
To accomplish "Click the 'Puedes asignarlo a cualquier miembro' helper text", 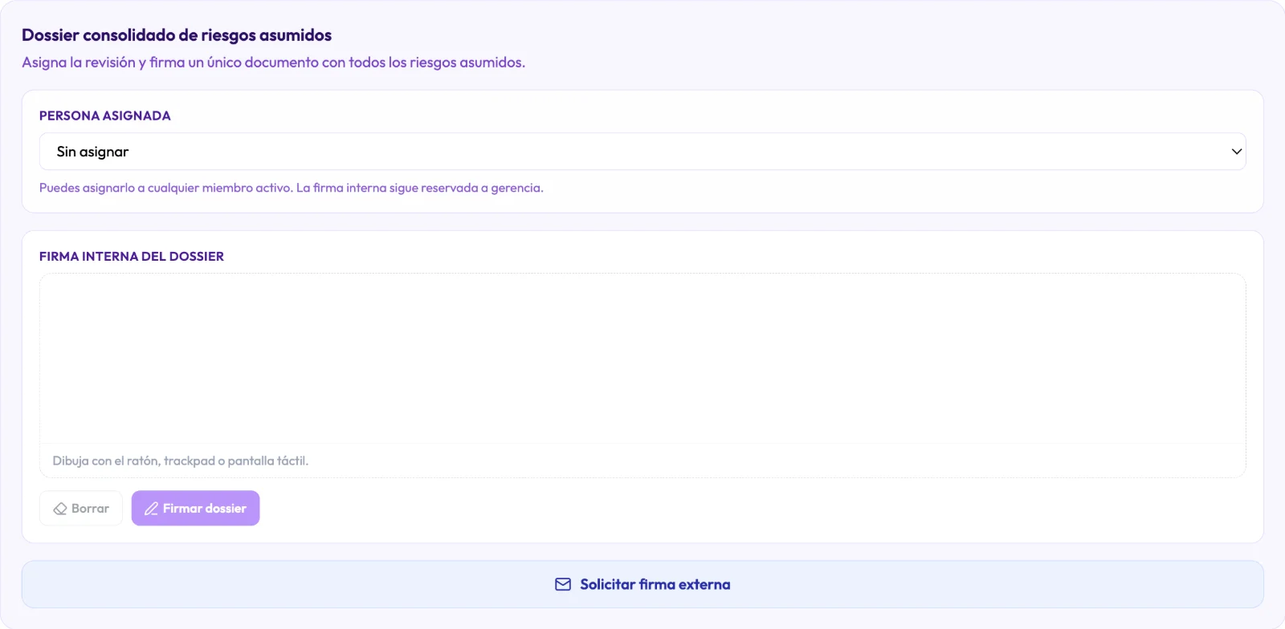I will coord(292,188).
